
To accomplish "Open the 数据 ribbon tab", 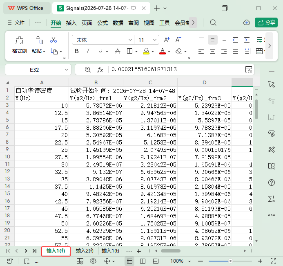I will (118, 23).
